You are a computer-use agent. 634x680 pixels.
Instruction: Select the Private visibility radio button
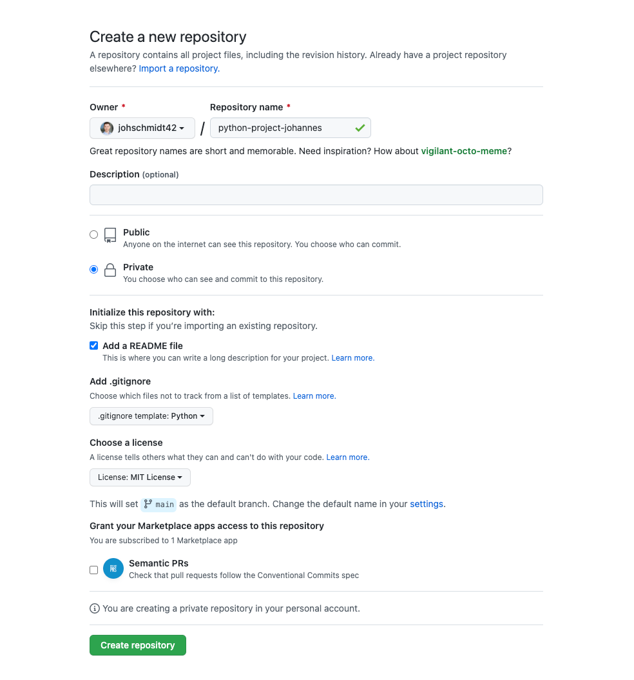point(94,270)
